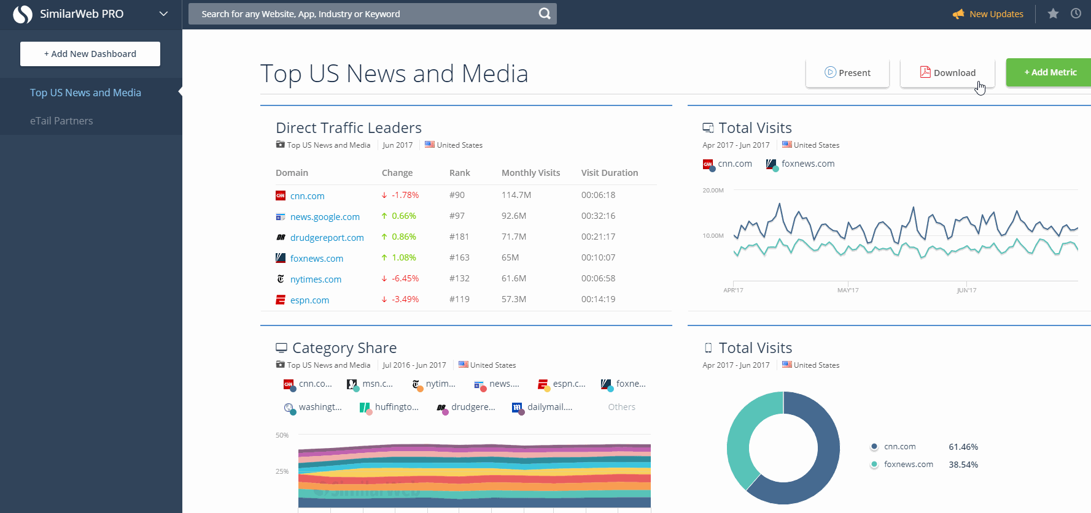The height and width of the screenshot is (513, 1091).
Task: Toggle foxne... in Category Share legend
Action: (x=623, y=384)
